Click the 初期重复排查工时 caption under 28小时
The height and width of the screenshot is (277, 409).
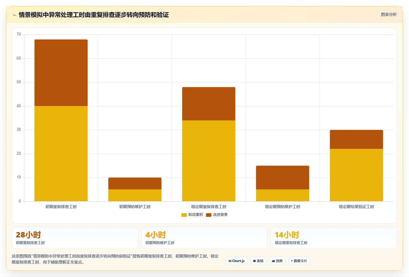point(30,243)
